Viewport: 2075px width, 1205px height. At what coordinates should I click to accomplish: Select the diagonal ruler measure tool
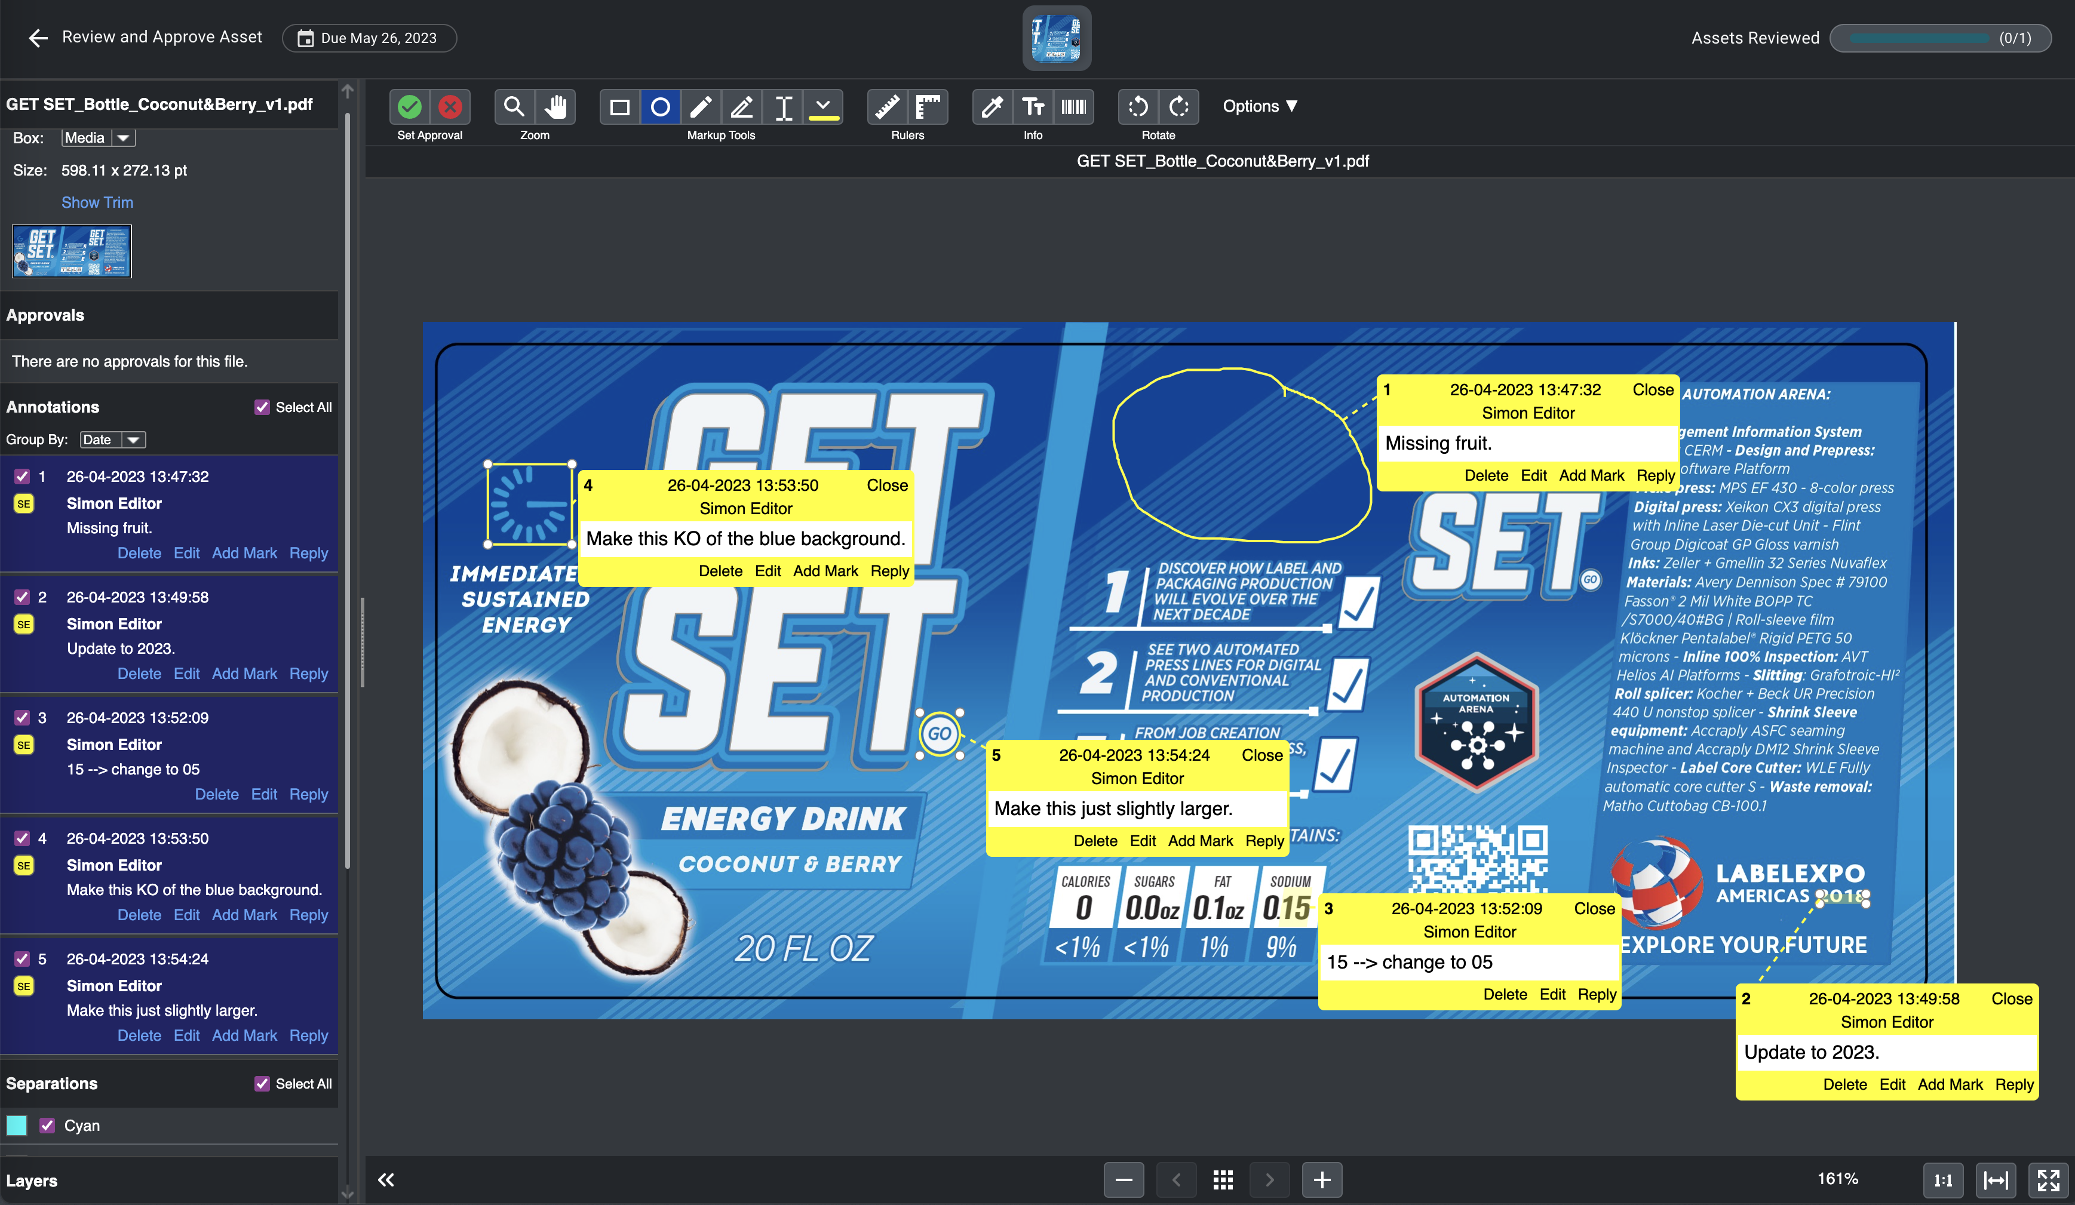(887, 106)
